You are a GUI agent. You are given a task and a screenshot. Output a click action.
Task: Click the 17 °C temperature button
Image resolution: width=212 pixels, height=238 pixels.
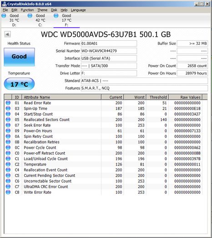click(x=19, y=84)
